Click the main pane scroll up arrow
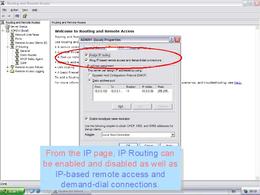The width and height of the screenshot is (260, 195). coord(257,27)
